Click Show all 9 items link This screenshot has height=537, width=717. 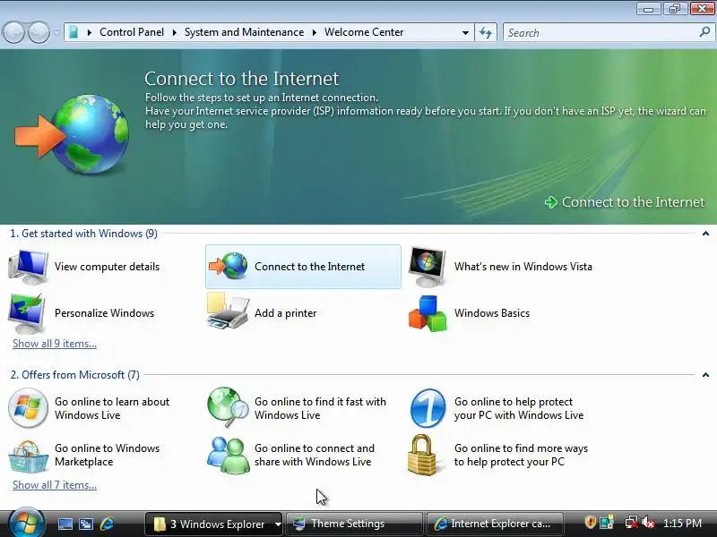[x=55, y=344]
